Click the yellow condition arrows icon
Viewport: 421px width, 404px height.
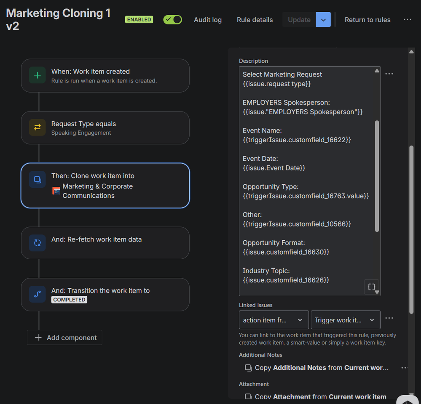click(x=38, y=128)
